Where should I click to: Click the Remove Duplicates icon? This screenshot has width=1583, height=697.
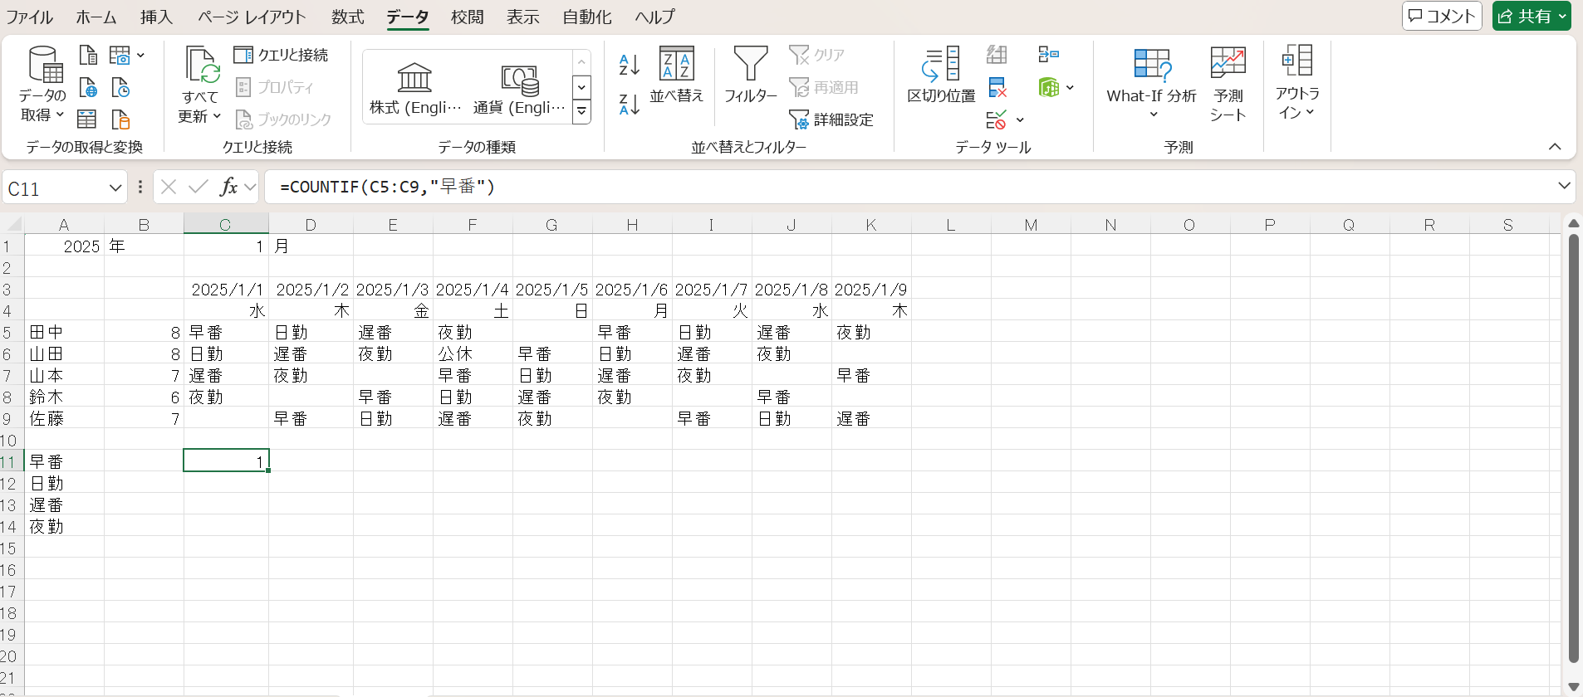click(997, 87)
